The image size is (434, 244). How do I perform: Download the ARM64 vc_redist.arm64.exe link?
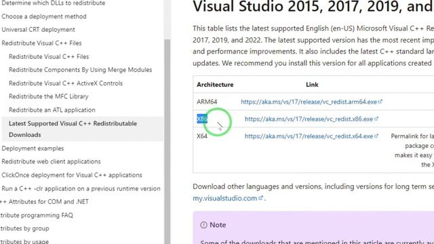309,102
